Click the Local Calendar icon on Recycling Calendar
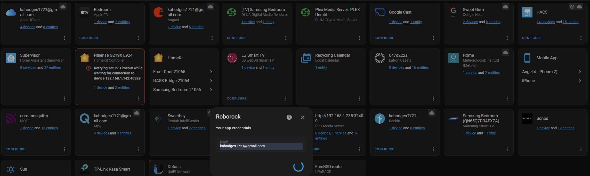This screenshot has height=176, width=590. click(x=306, y=58)
